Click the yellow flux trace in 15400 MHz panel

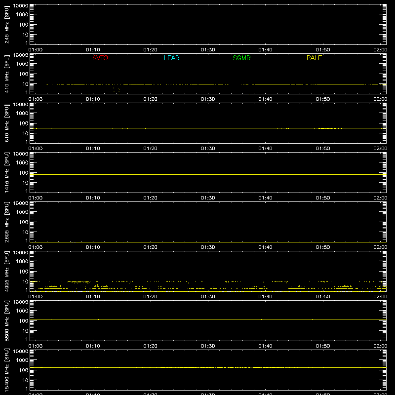tap(208, 367)
